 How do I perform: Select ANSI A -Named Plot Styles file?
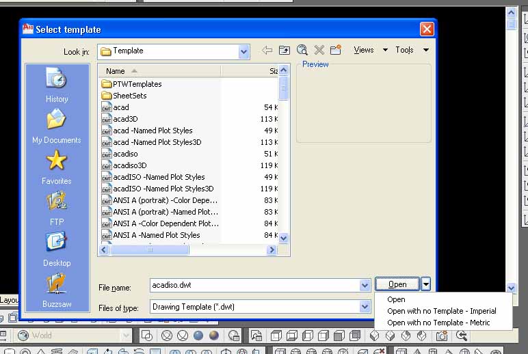coord(151,235)
